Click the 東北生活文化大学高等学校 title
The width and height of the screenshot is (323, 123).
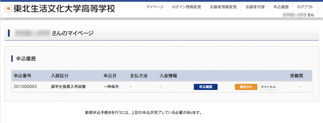pos(64,9)
